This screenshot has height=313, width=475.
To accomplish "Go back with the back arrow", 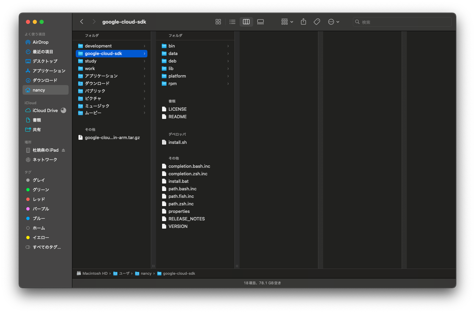I will click(x=82, y=22).
